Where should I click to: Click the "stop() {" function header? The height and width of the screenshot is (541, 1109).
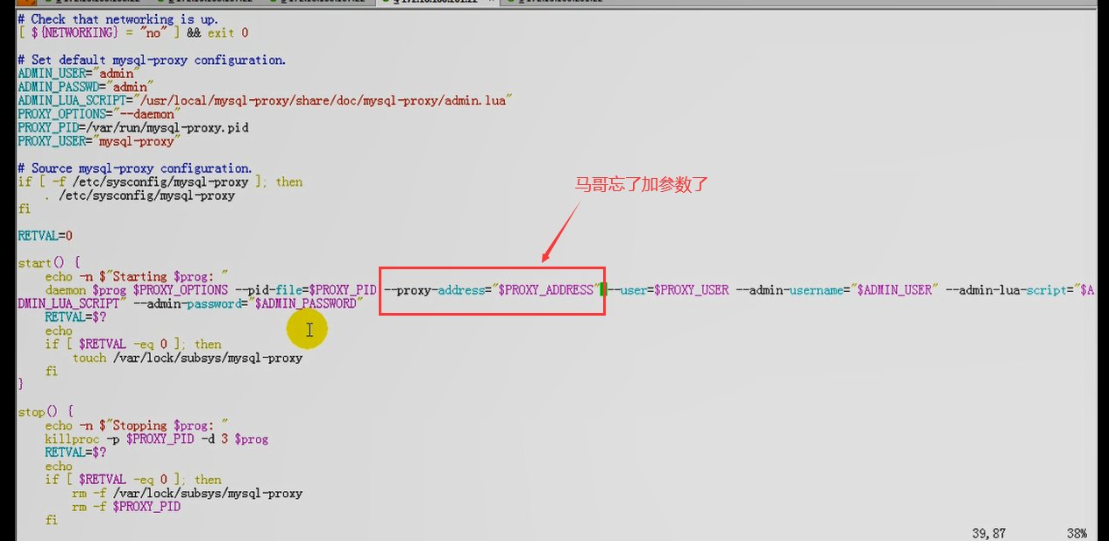(45, 411)
